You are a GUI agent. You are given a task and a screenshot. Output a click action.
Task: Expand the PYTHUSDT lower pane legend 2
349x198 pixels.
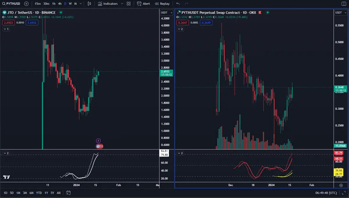(181, 153)
